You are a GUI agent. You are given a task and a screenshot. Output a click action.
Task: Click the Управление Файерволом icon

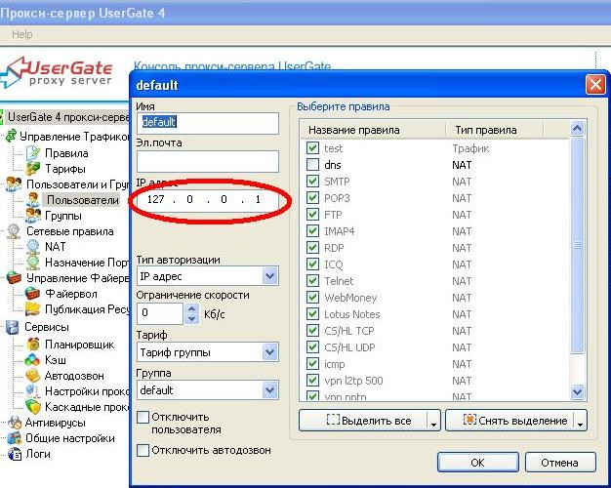(14, 278)
